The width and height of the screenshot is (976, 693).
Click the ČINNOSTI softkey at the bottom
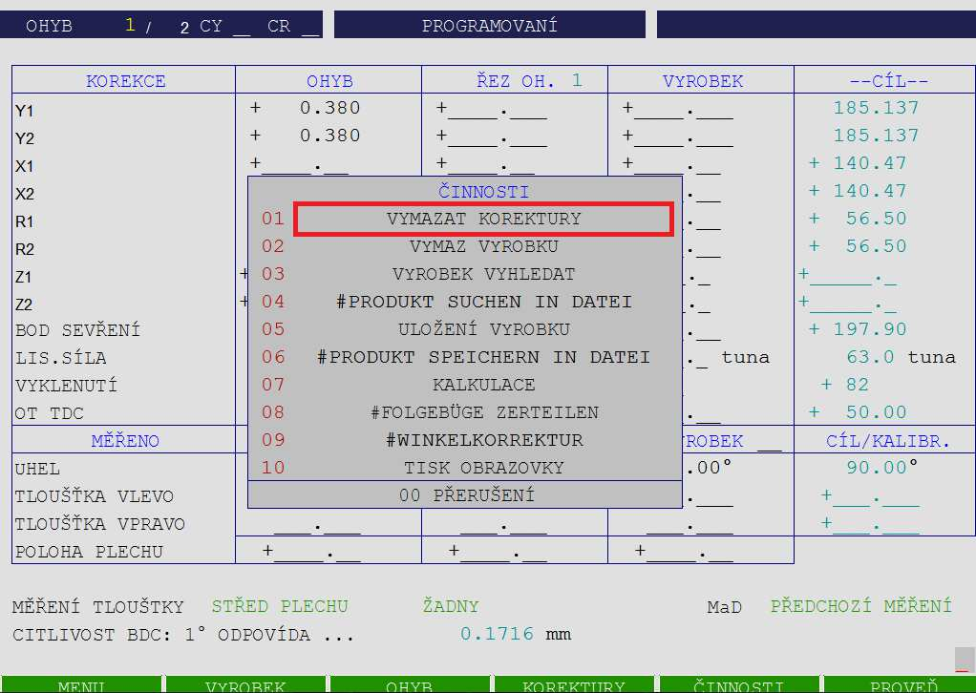(738, 684)
